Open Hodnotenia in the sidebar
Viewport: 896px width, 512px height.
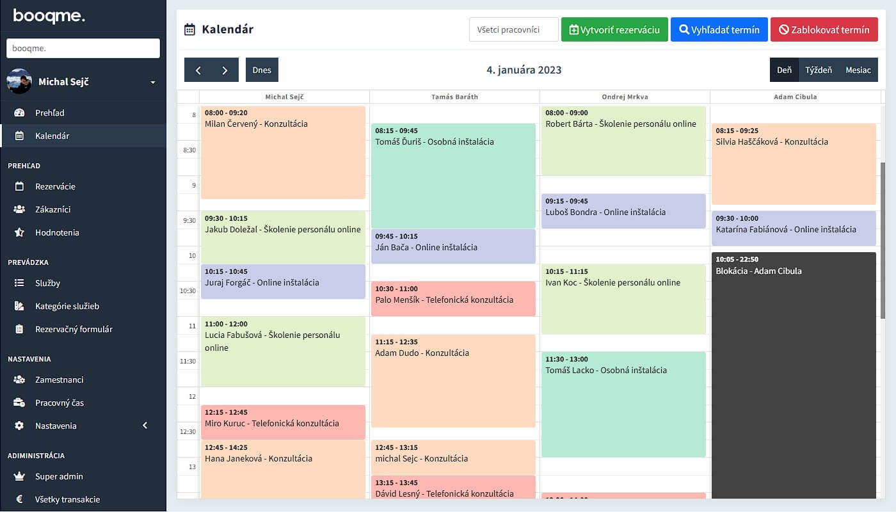click(x=83, y=232)
